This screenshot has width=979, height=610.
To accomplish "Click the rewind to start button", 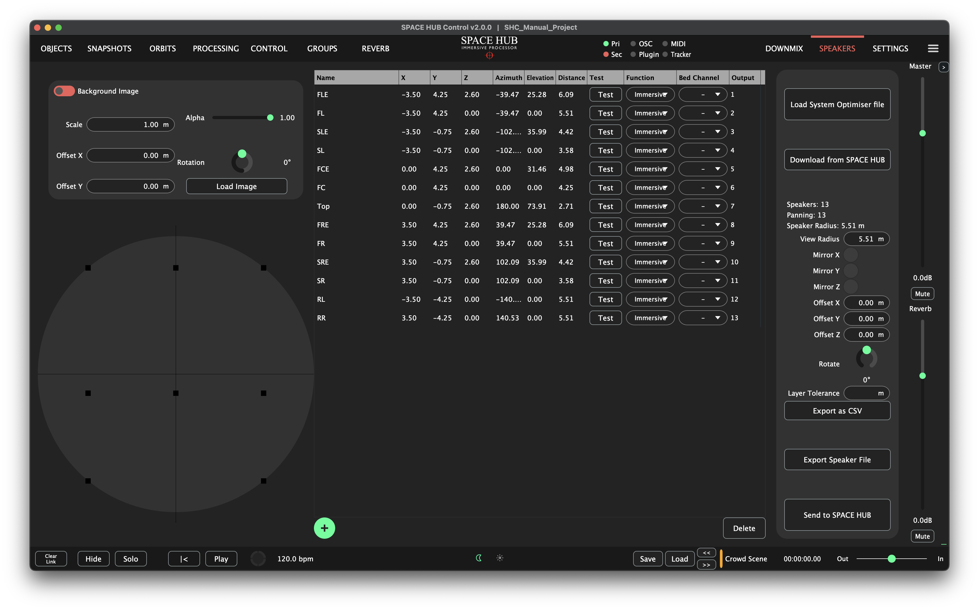I will [x=184, y=559].
